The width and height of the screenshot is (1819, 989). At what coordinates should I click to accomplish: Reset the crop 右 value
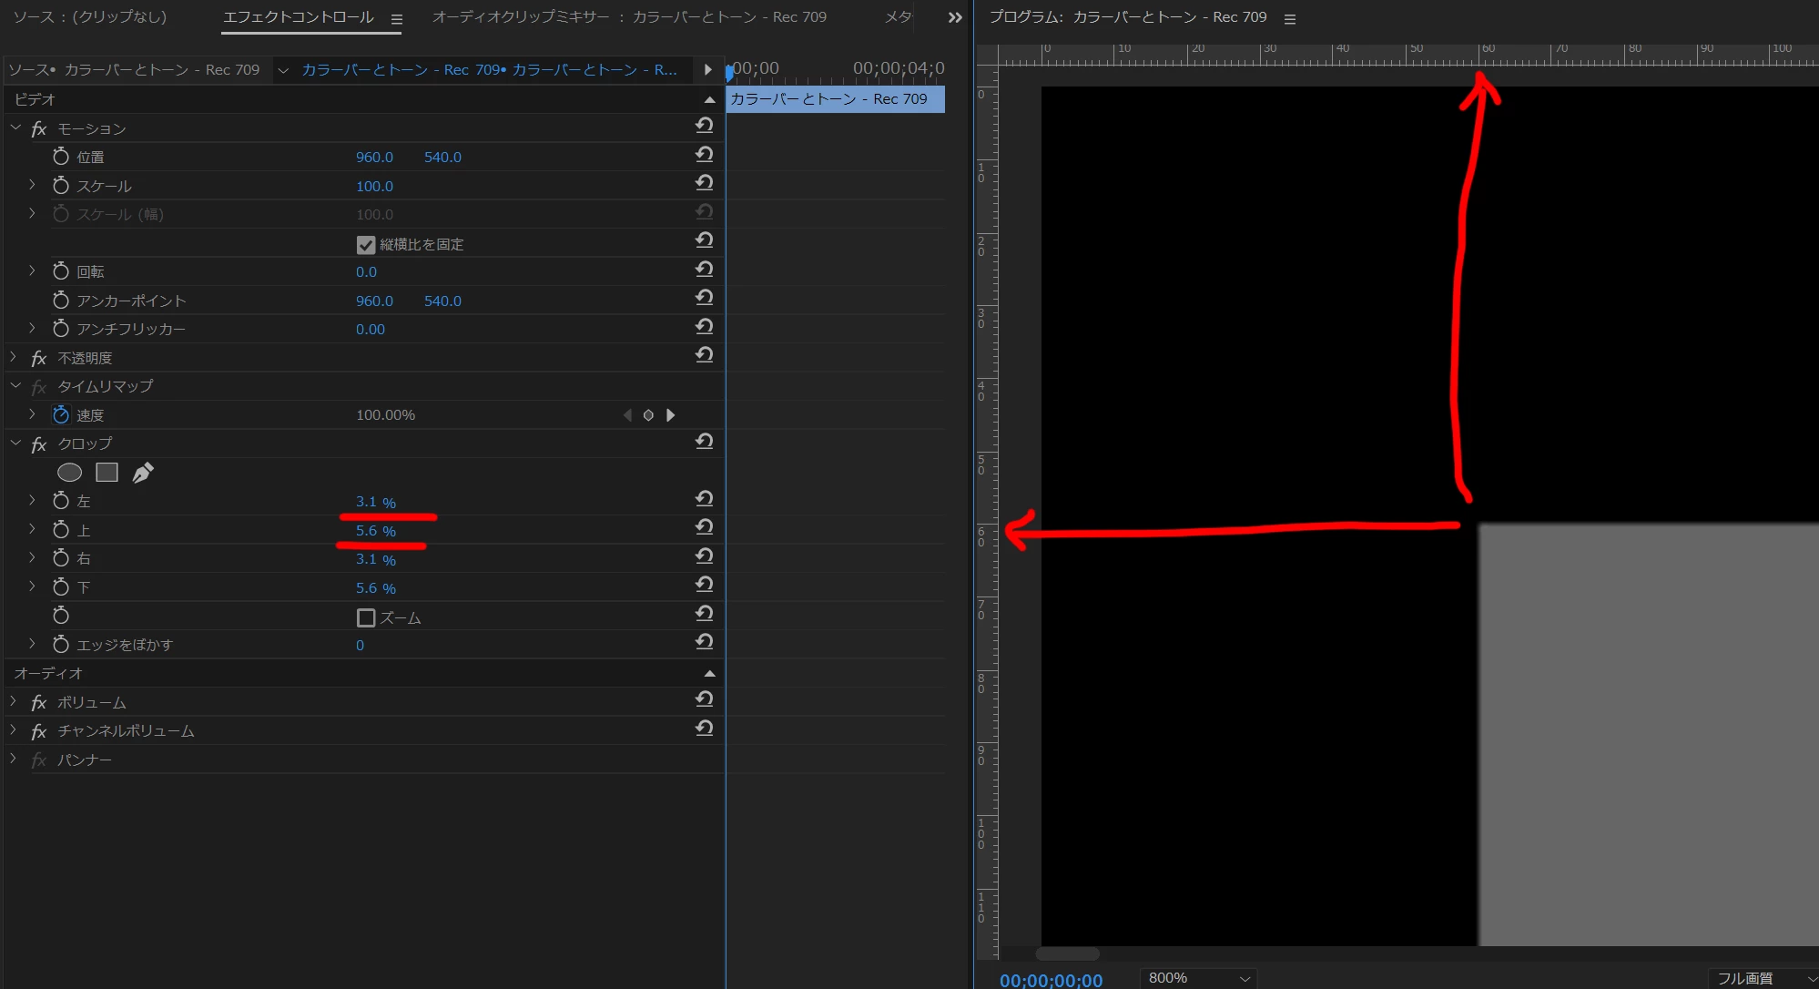coord(704,556)
